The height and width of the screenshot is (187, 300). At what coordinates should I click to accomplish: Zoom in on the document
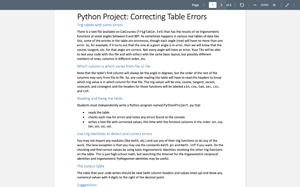coord(274,5)
